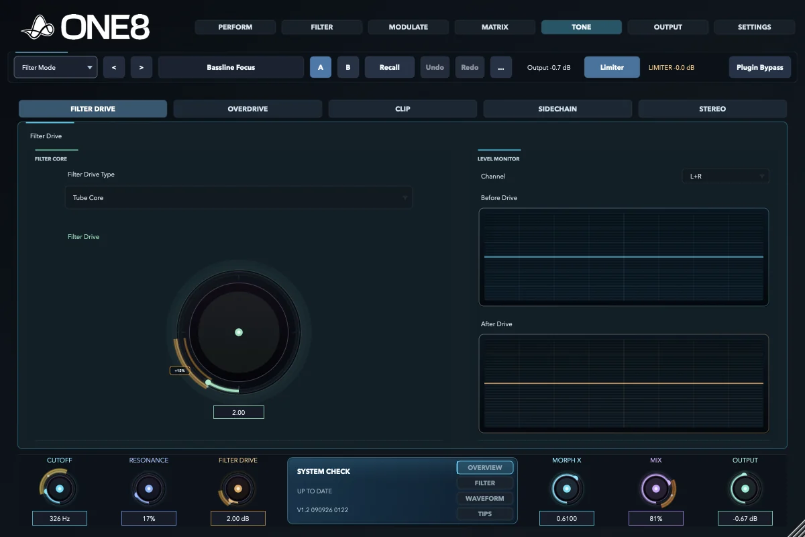Click the Output knob at bottom
The image size is (805, 537).
(745, 489)
